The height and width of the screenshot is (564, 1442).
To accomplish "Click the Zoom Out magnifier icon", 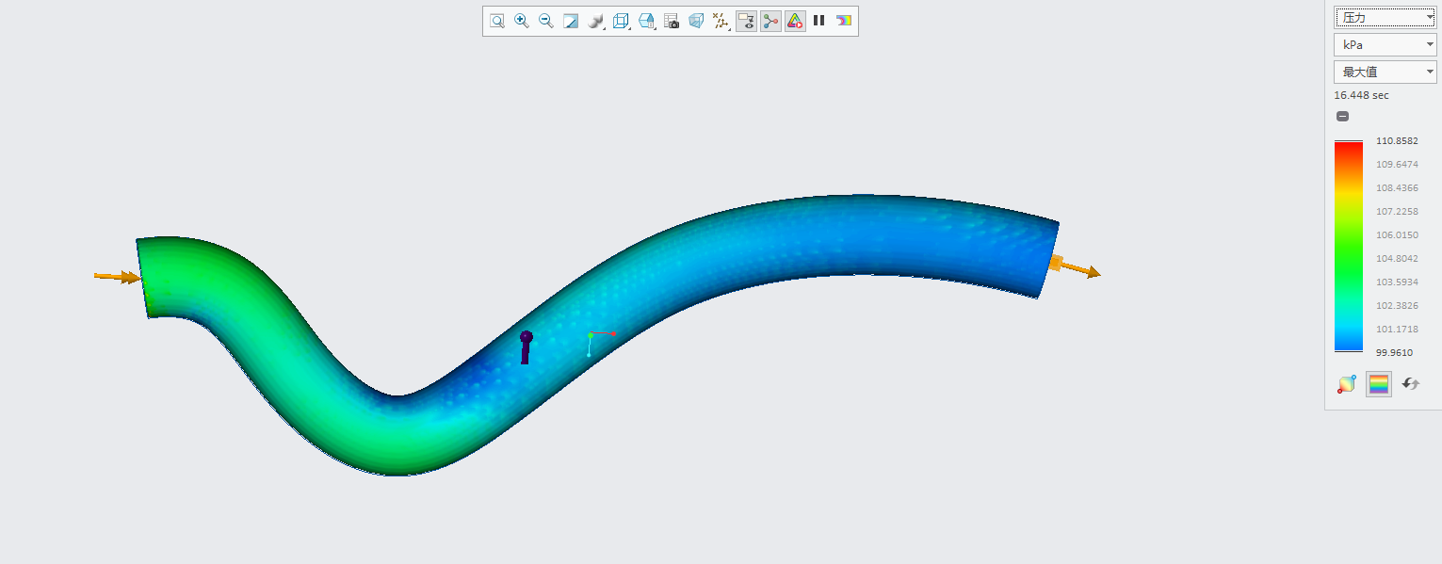I will pyautogui.click(x=545, y=21).
